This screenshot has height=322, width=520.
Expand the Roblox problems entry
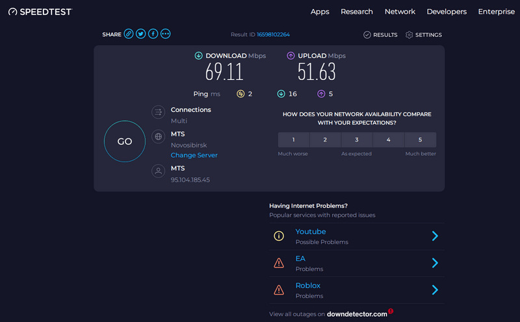coord(435,290)
